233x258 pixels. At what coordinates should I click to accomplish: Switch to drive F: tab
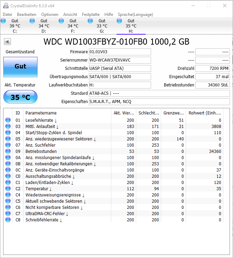(x=73, y=26)
